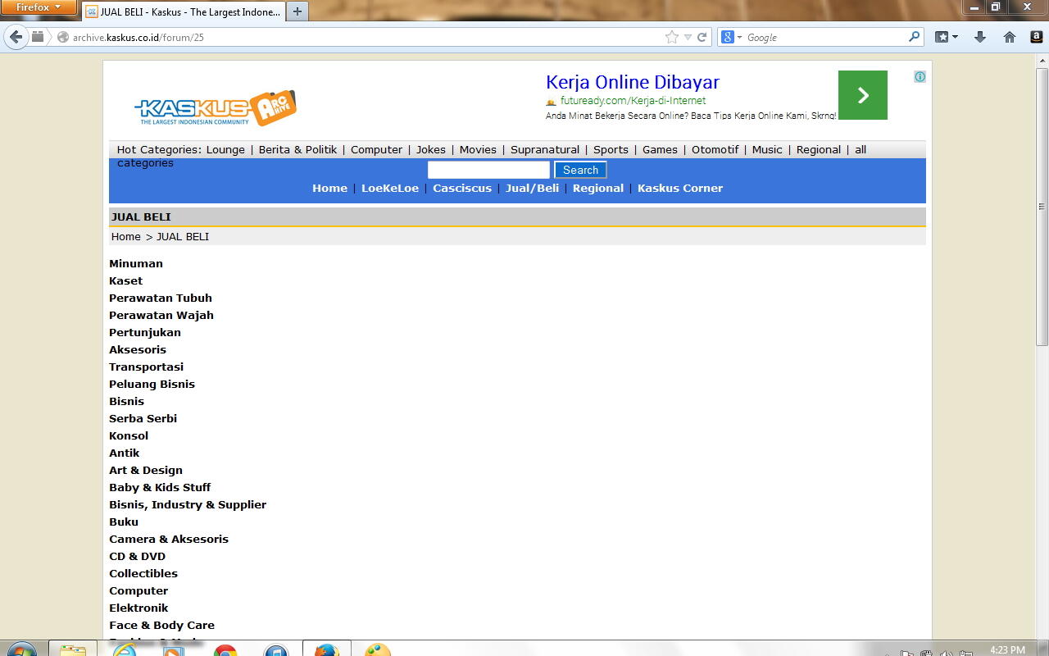Open the Otomotif category
1049x656 pixels.
[x=715, y=149]
